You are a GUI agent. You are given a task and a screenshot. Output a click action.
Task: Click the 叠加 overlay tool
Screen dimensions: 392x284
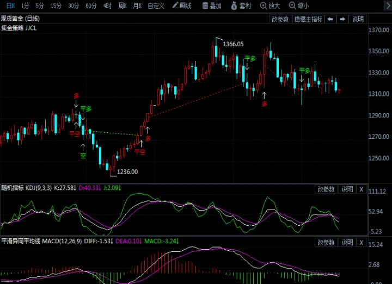click(x=212, y=6)
